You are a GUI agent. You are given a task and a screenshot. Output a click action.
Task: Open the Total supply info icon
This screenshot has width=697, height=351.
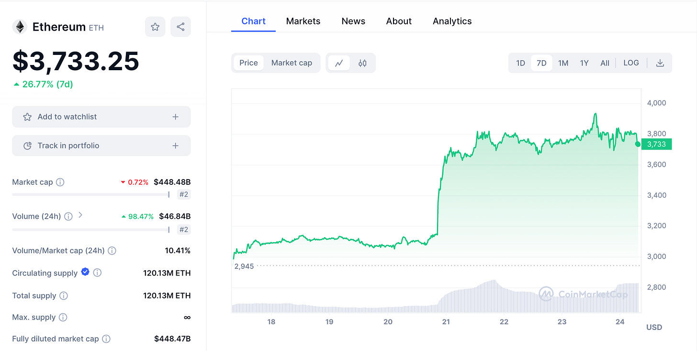pos(64,296)
